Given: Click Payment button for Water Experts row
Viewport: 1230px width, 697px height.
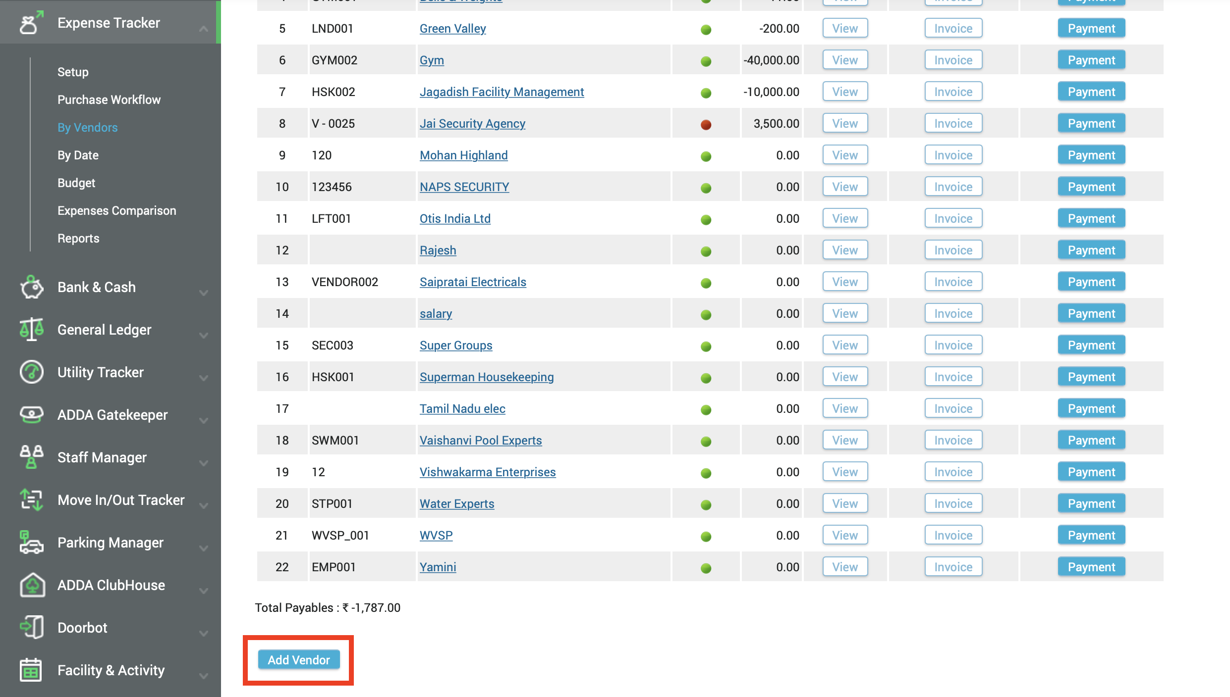Looking at the screenshot, I should (1091, 503).
